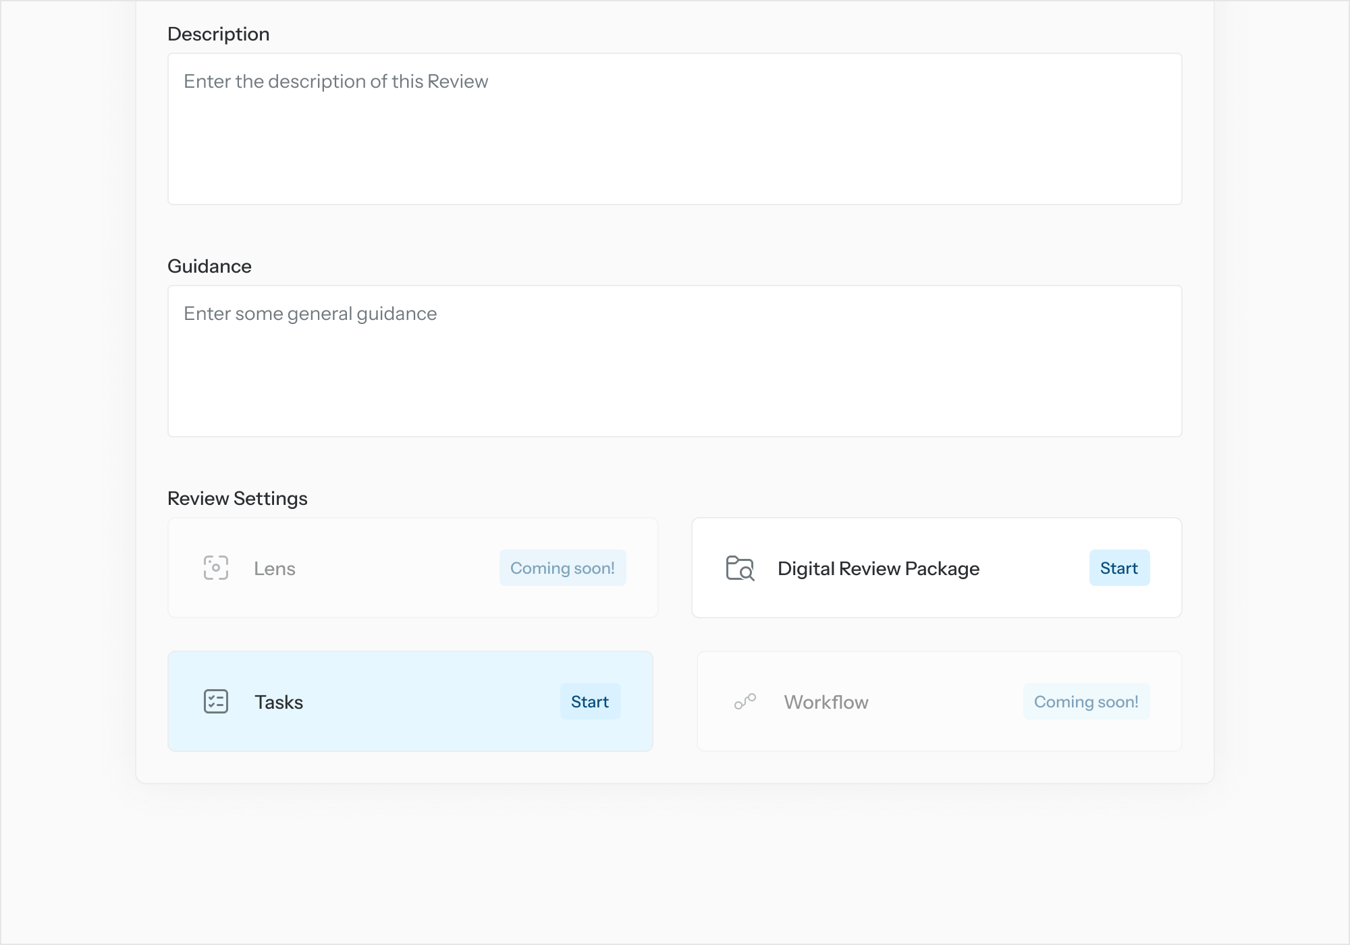Click the Lens focus icon

coord(216,568)
